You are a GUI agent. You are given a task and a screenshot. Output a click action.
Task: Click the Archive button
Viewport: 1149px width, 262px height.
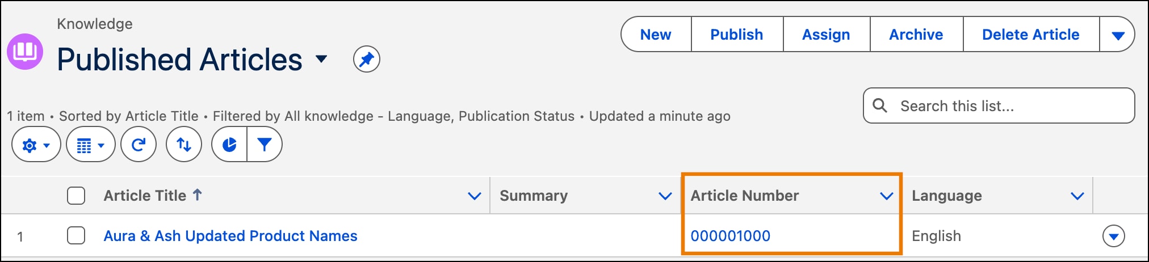click(916, 35)
